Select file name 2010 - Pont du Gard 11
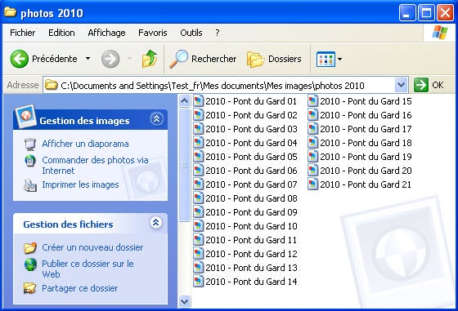Viewport: 458px width, 311px height. pyautogui.click(x=251, y=240)
